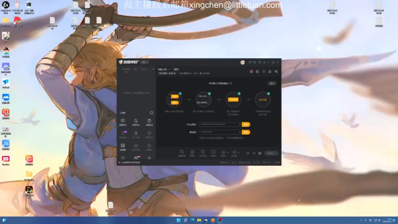The width and height of the screenshot is (398, 224).
Task: Open the title bar hamburger menu
Action: tap(264, 62)
